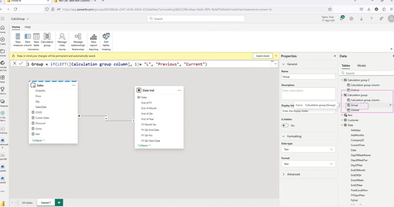Image resolution: width=394 pixels, height=207 pixels.
Task: Expand the formula bar with the chevron
Action: [275, 64]
